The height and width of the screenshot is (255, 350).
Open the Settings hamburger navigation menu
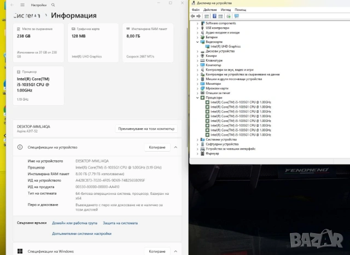point(22,5)
